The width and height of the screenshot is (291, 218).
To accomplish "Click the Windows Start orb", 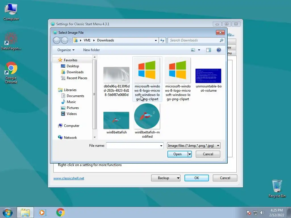I will tap(8, 212).
